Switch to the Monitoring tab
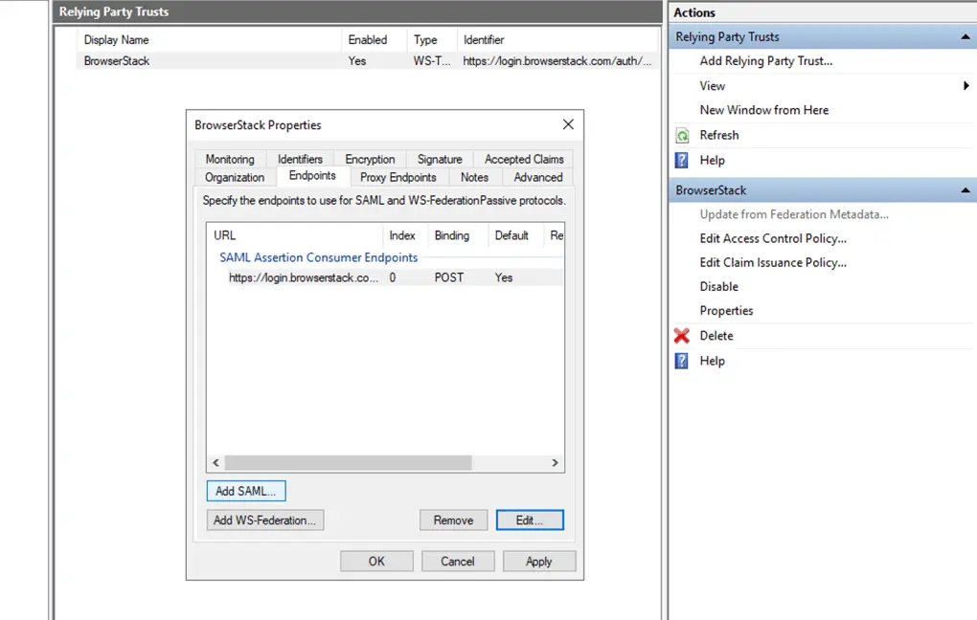977x620 pixels. 230,159
